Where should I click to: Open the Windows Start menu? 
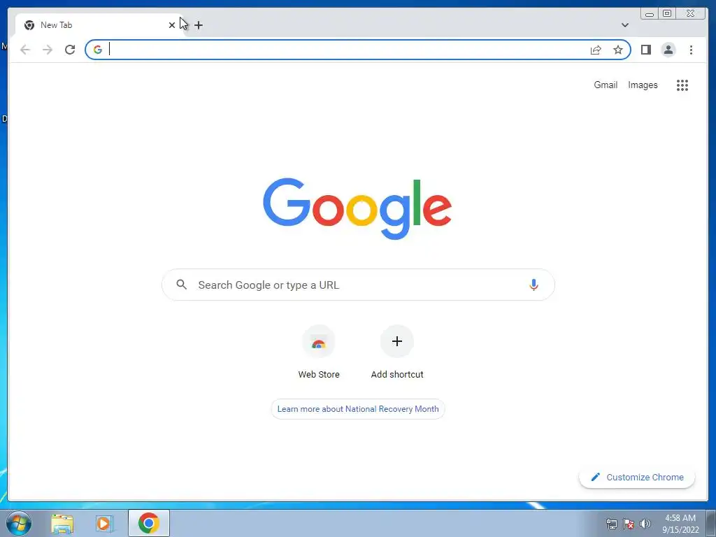point(19,523)
